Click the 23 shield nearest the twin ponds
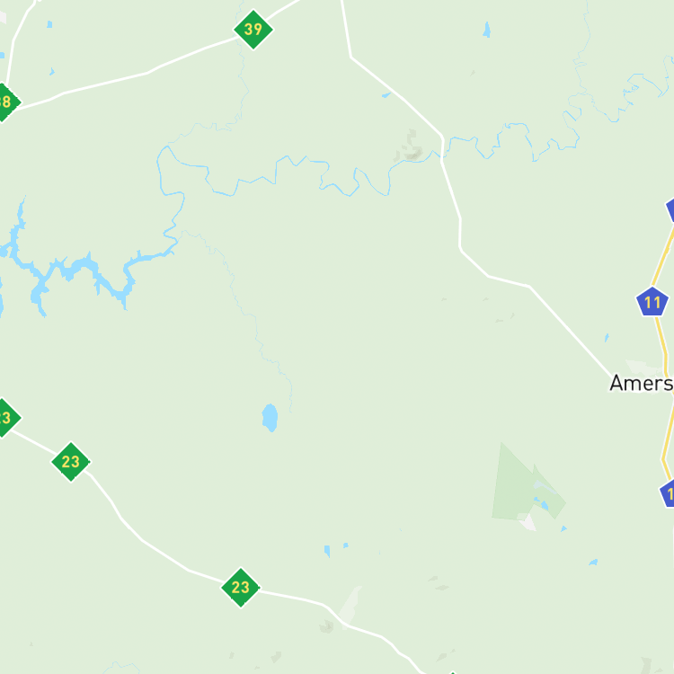 pyautogui.click(x=241, y=588)
